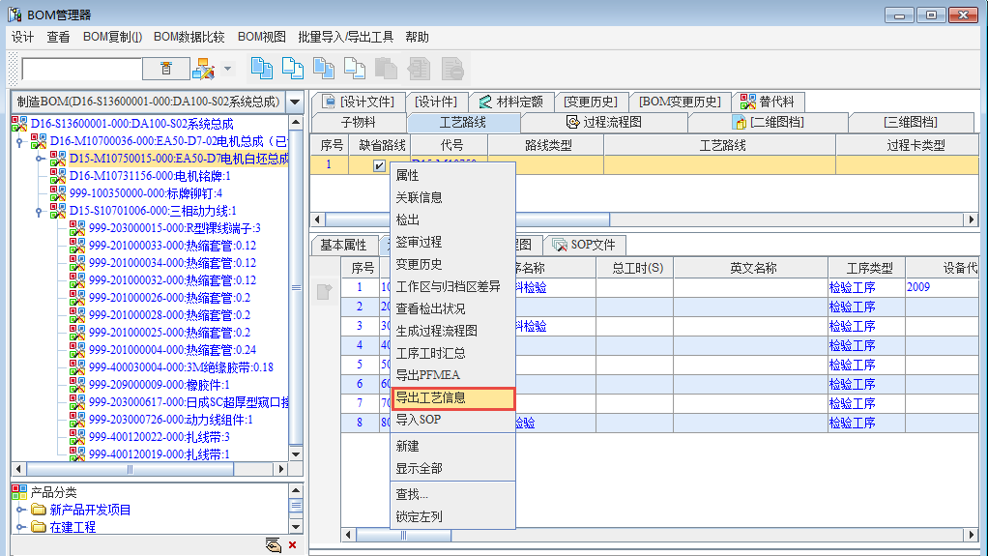Open the BOM数据比较 menu
The image size is (988, 556).
coord(189,37)
